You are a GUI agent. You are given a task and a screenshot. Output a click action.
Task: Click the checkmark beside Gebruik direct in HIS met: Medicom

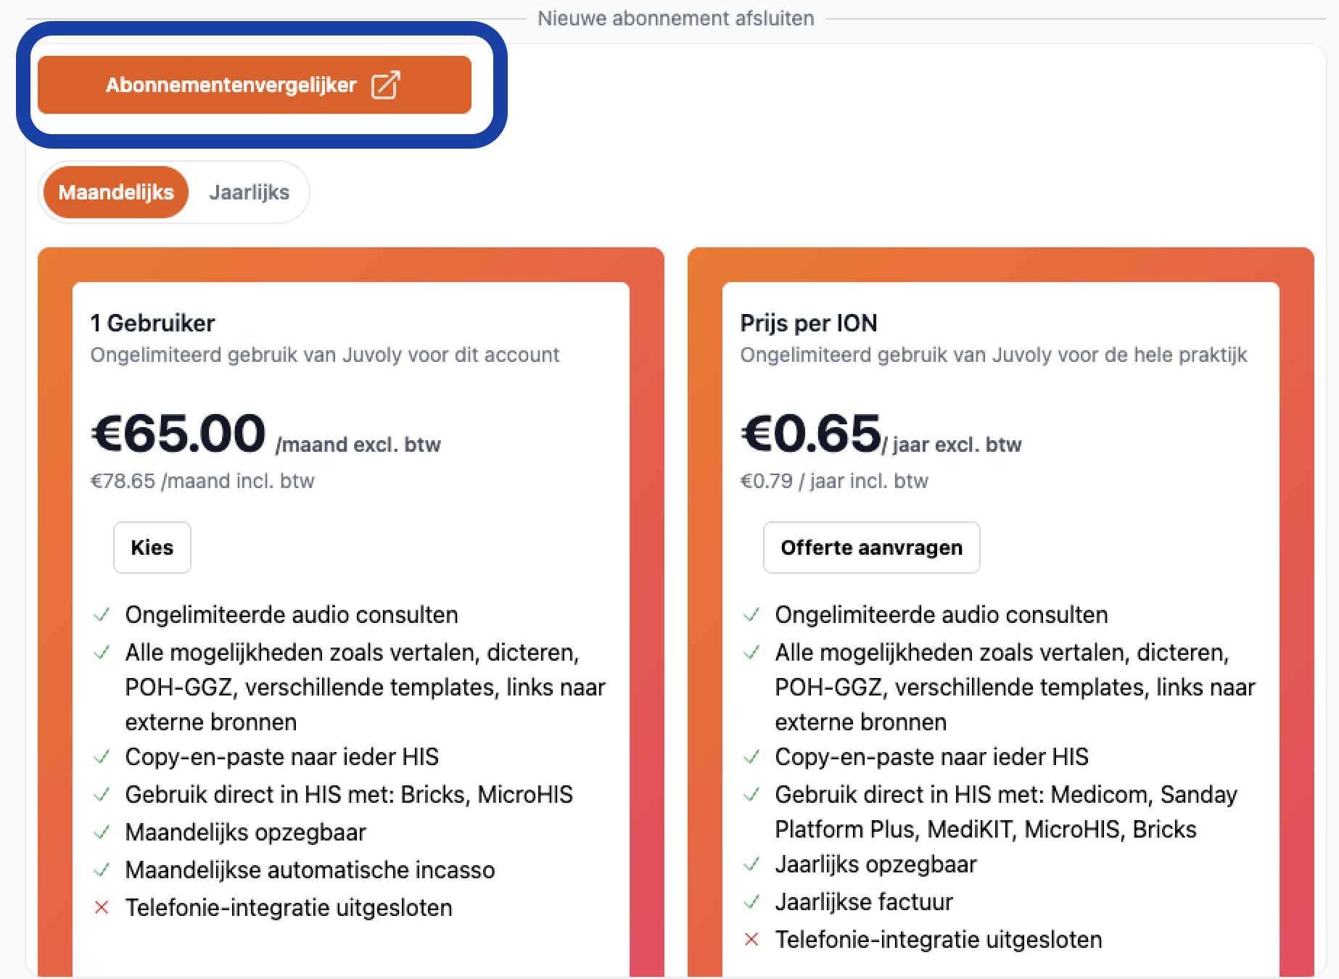tap(751, 794)
